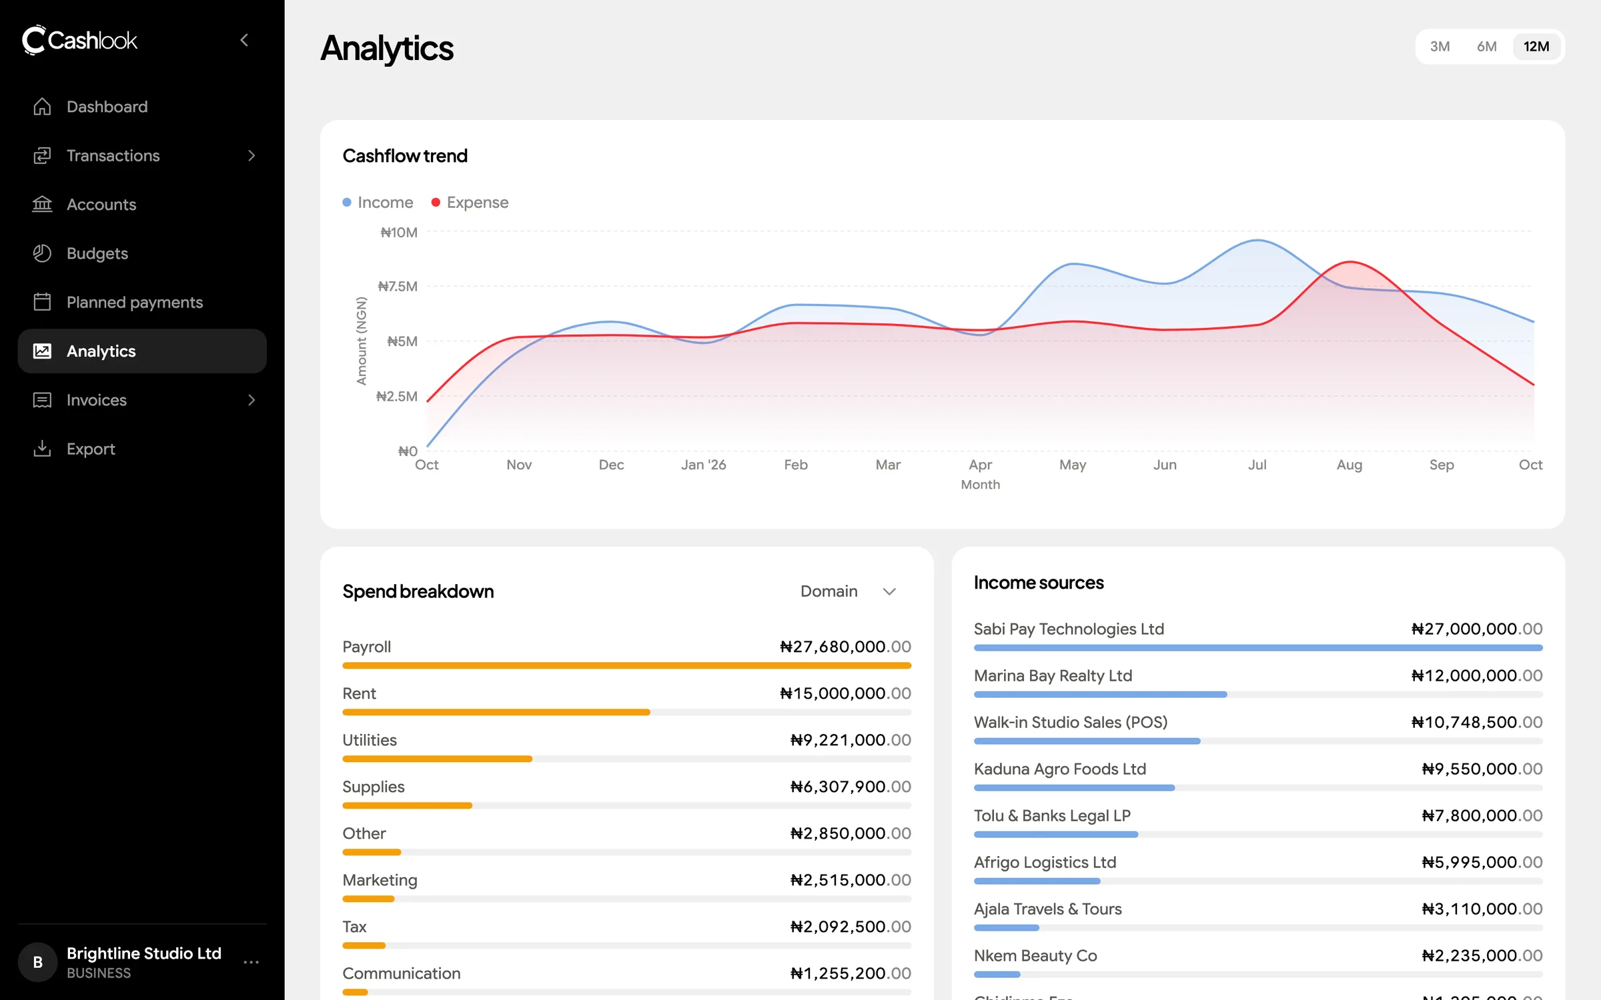Click the Budgets pie chart icon
The width and height of the screenshot is (1601, 1000).
(42, 253)
